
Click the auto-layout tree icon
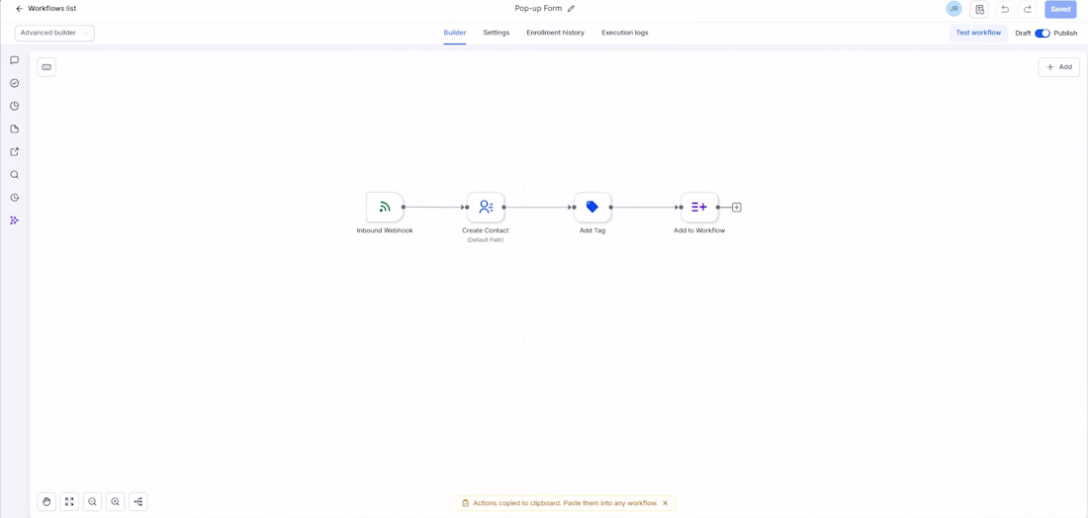point(138,501)
